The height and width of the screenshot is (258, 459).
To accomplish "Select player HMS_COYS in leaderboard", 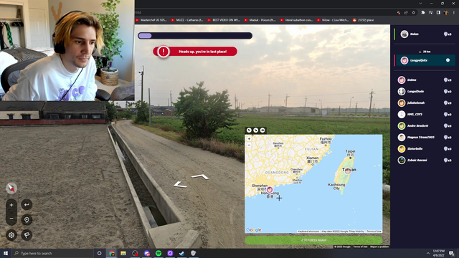I will click(x=425, y=115).
